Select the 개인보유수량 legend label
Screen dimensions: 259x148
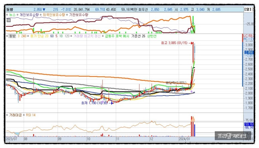29,15
